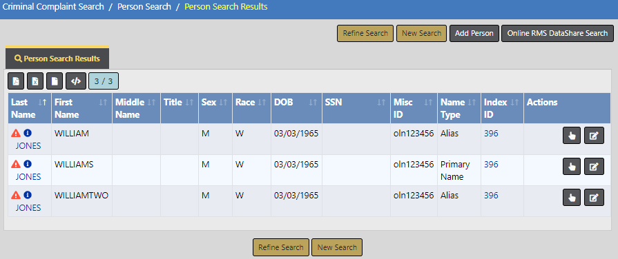The height and width of the screenshot is (259, 618).
Task: Select the WILLIAMTWO row with the hand icon
Action: 572,197
